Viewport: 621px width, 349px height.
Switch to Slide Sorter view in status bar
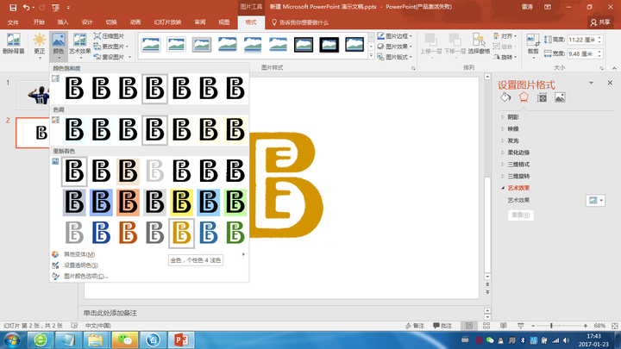[486, 326]
